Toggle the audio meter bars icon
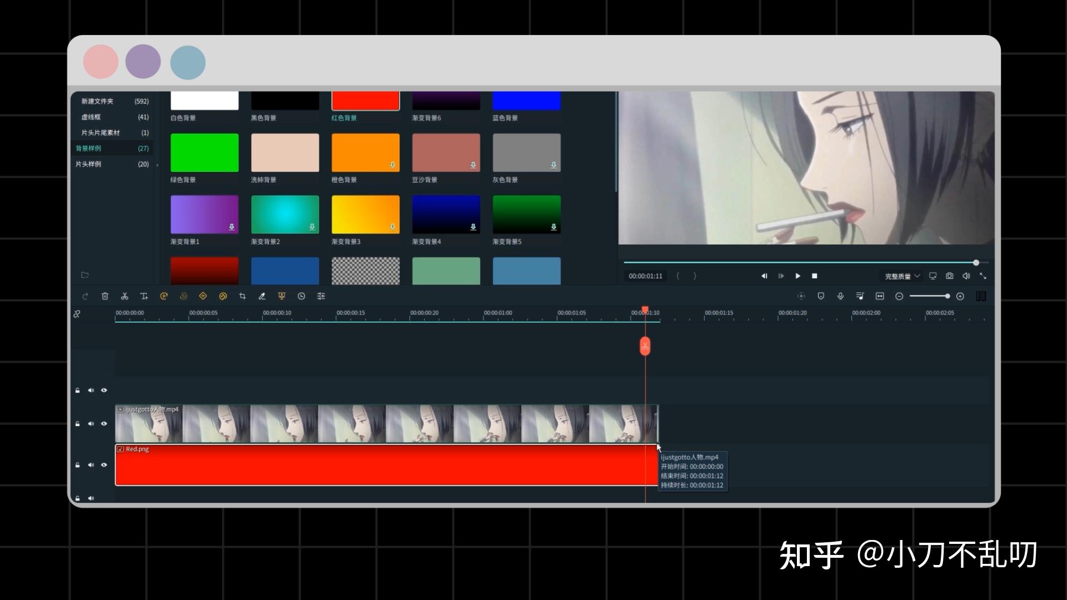Image resolution: width=1067 pixels, height=600 pixels. pyautogui.click(x=981, y=297)
